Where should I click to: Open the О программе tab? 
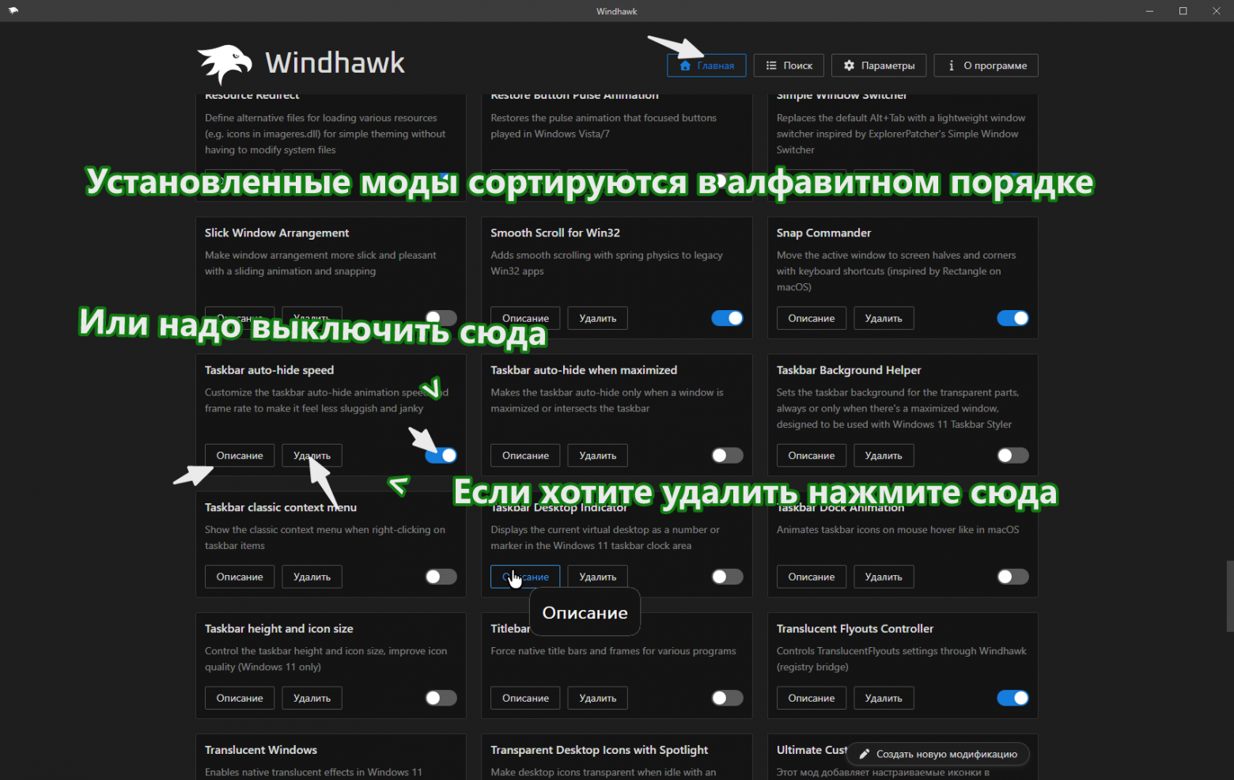click(986, 66)
